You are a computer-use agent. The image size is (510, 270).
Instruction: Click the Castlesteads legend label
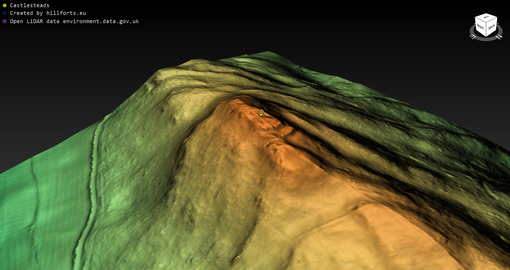point(29,5)
